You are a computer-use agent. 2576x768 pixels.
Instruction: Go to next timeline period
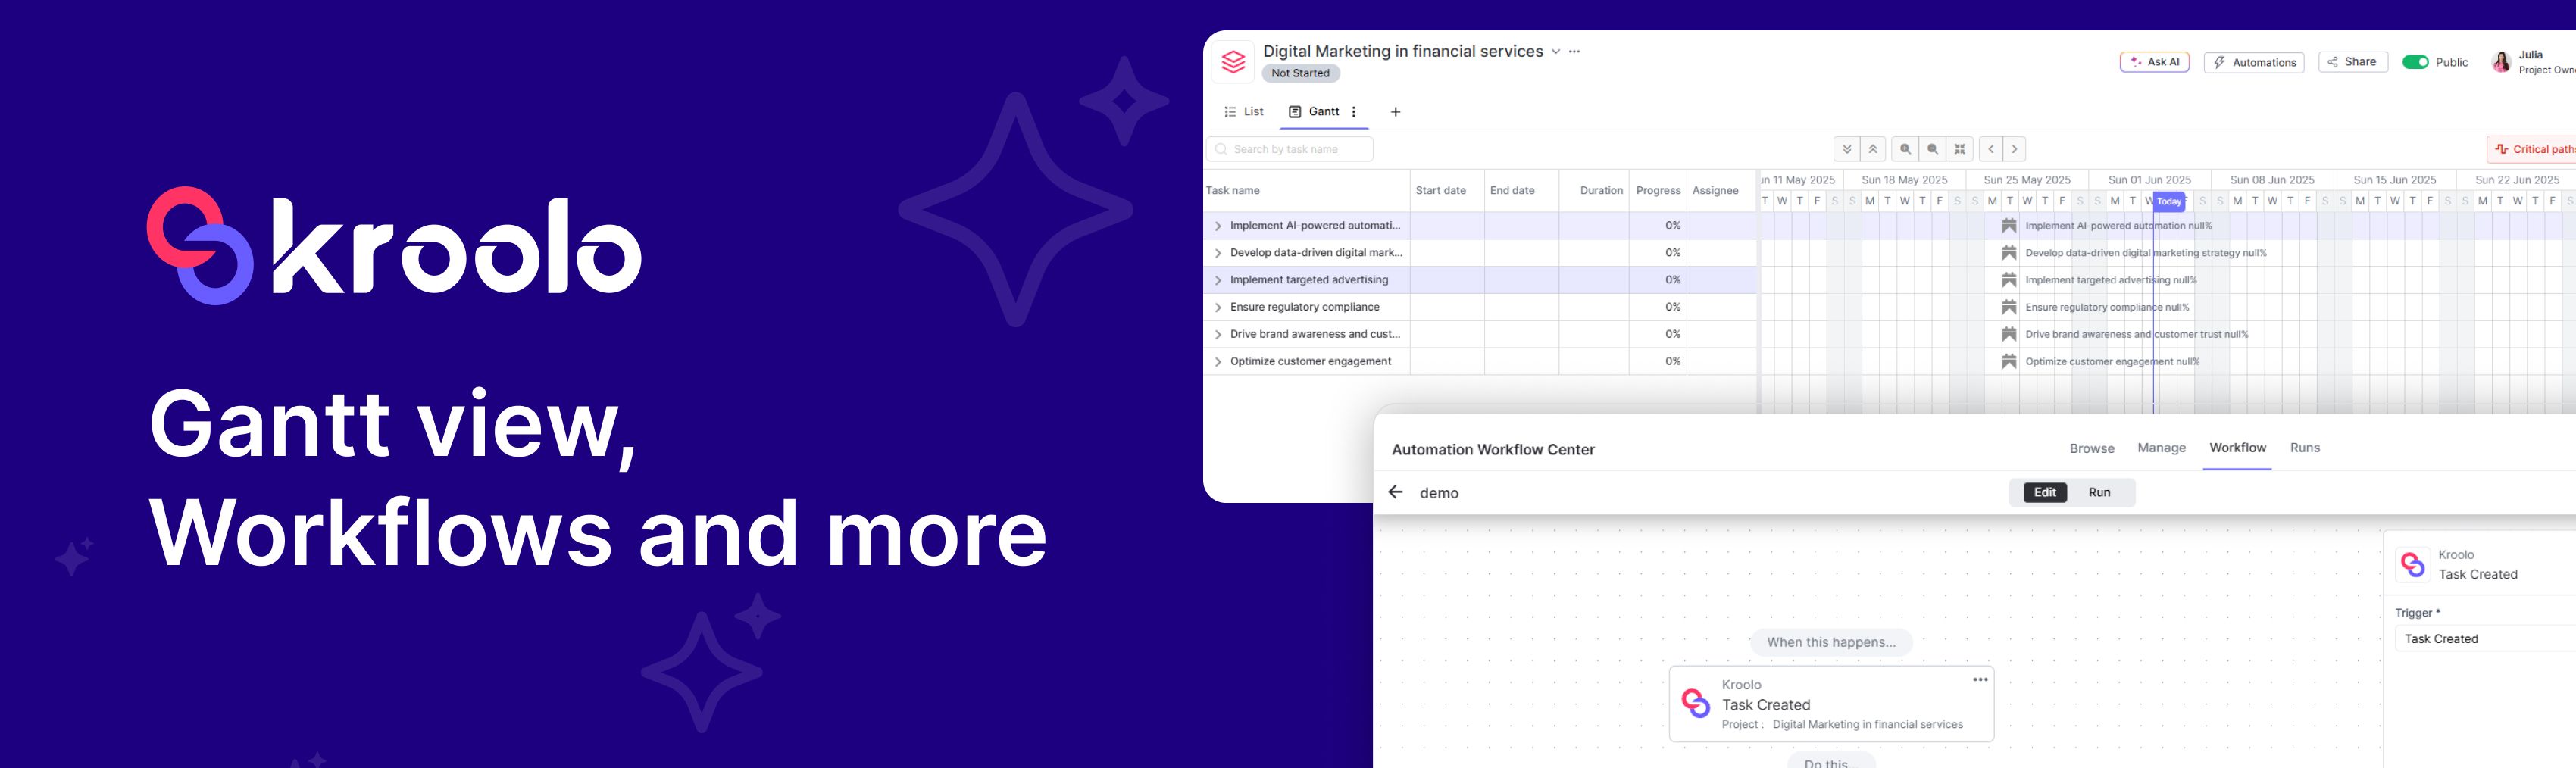(2014, 149)
